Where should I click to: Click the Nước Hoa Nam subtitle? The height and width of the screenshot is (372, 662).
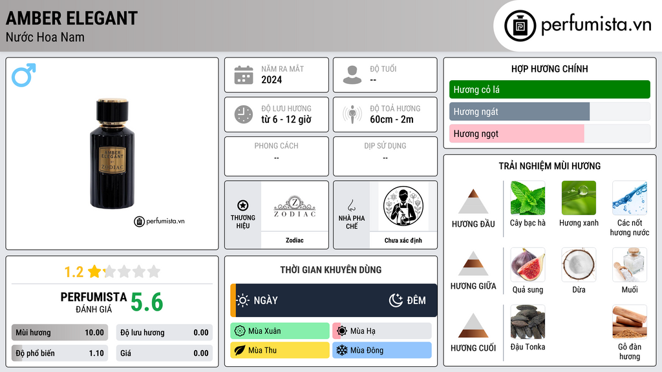(45, 37)
